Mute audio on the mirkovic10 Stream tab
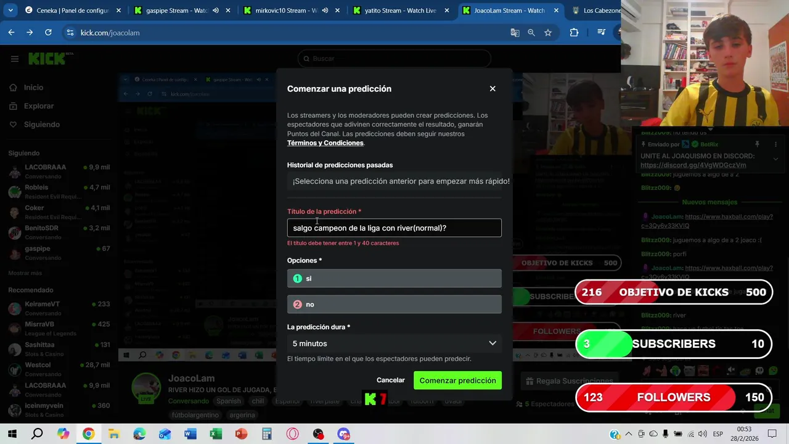789x444 pixels. point(325,10)
